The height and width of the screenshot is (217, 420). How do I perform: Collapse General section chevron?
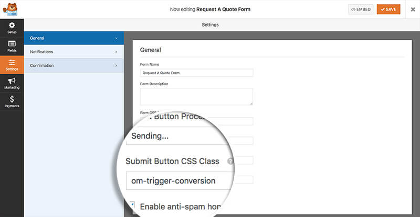coord(116,38)
